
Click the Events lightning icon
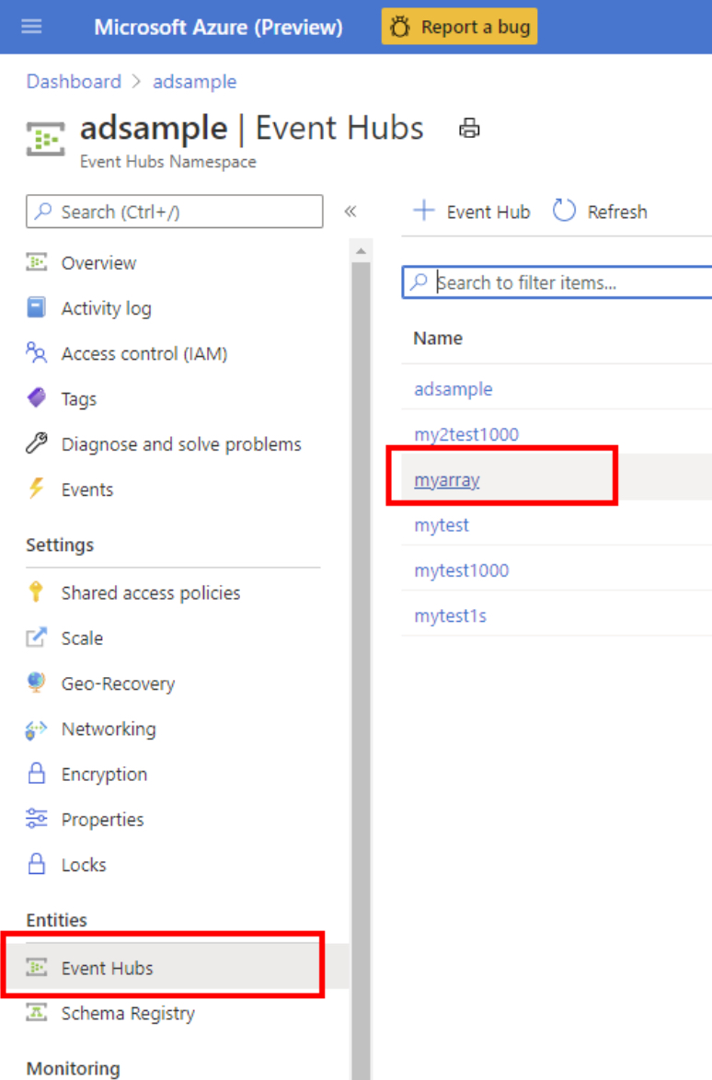(x=36, y=489)
